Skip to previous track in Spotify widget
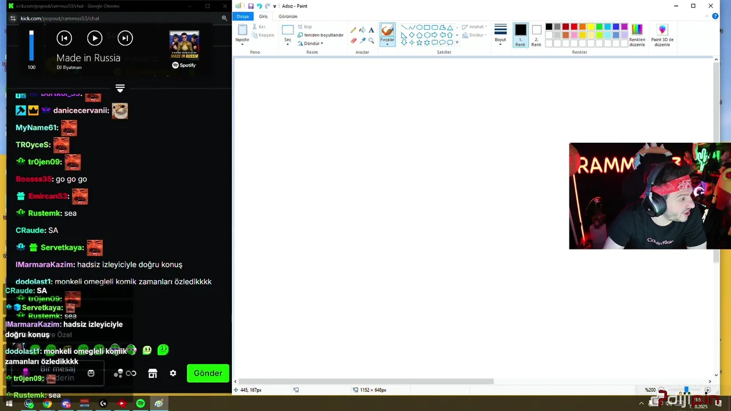 (x=64, y=38)
